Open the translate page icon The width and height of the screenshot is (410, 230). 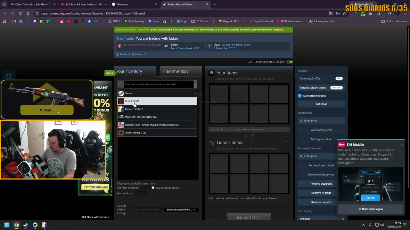pos(331,13)
